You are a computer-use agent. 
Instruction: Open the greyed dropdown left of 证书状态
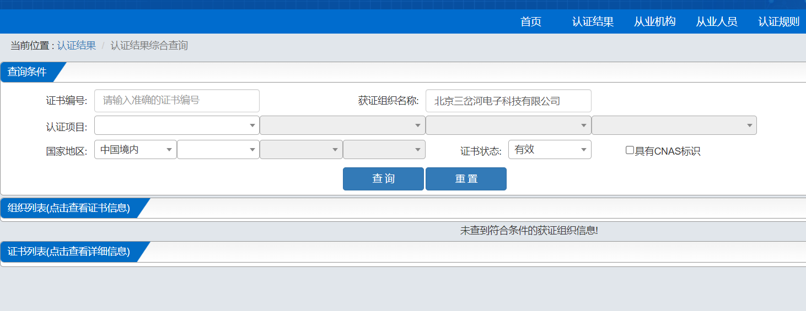click(384, 150)
